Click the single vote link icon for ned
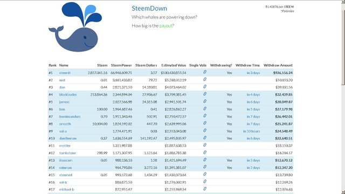345x194 pixels. point(205,79)
